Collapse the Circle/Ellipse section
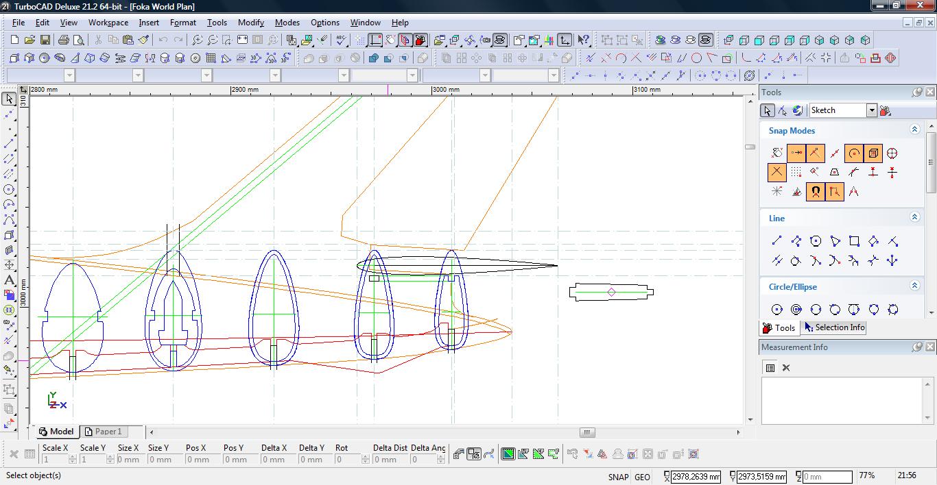 tap(914, 286)
